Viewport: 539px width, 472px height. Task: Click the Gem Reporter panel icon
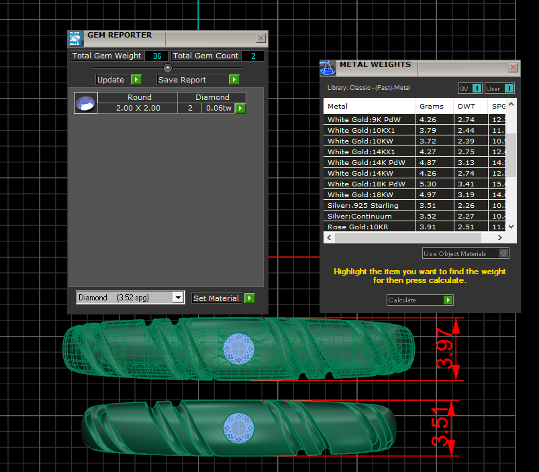pos(76,38)
